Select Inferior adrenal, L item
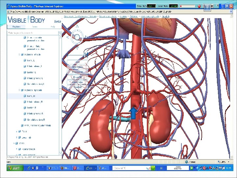 click(x=34, y=66)
